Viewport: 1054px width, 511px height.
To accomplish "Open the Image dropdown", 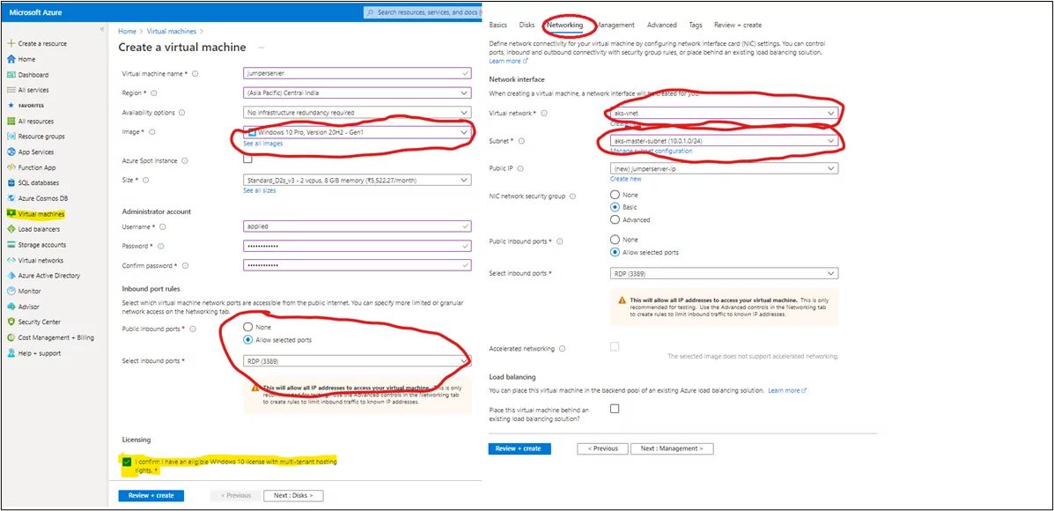I will 357,132.
